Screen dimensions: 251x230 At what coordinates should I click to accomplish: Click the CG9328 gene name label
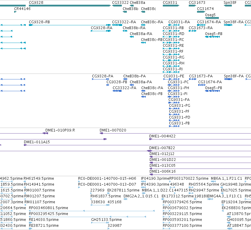(x=36, y=3)
